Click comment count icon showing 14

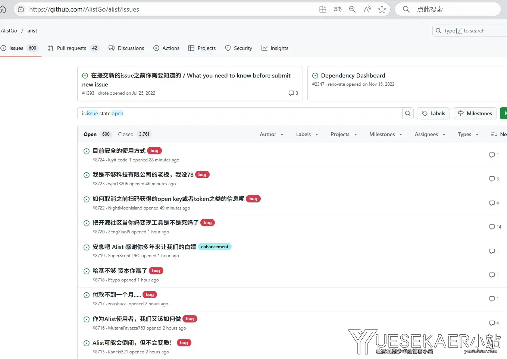(x=492, y=227)
